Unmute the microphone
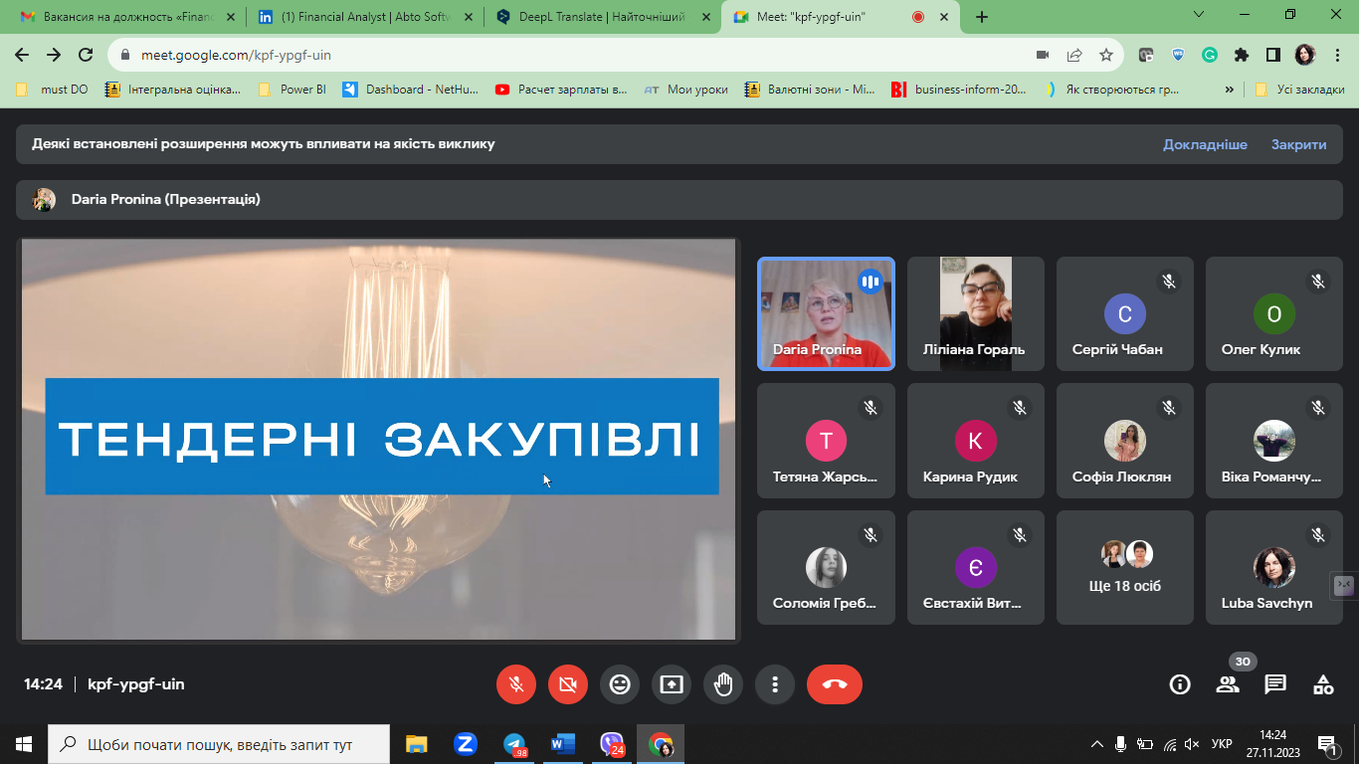The image size is (1359, 764). tap(516, 684)
